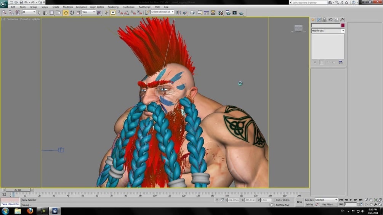Activate the Select and Move tool

pos(66,13)
